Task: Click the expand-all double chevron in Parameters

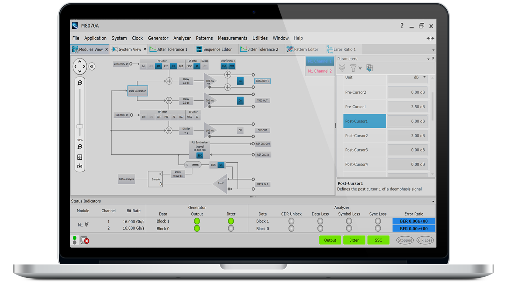Action: tap(342, 68)
